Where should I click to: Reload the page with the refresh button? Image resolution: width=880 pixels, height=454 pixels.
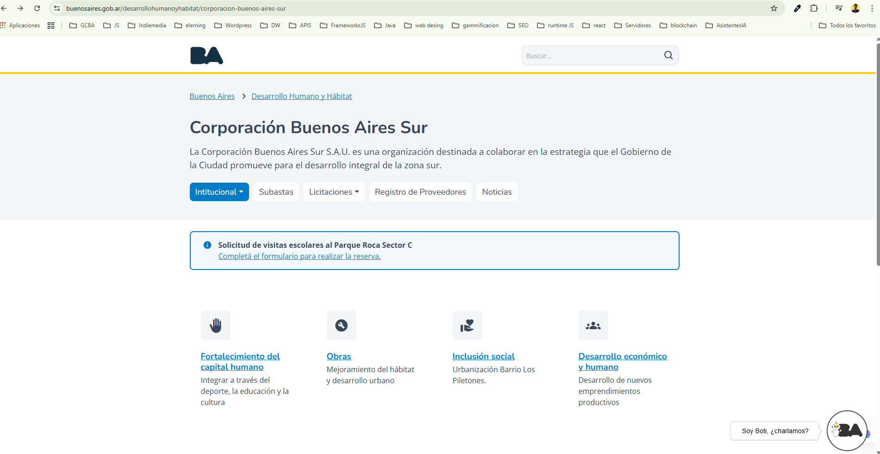pos(37,8)
